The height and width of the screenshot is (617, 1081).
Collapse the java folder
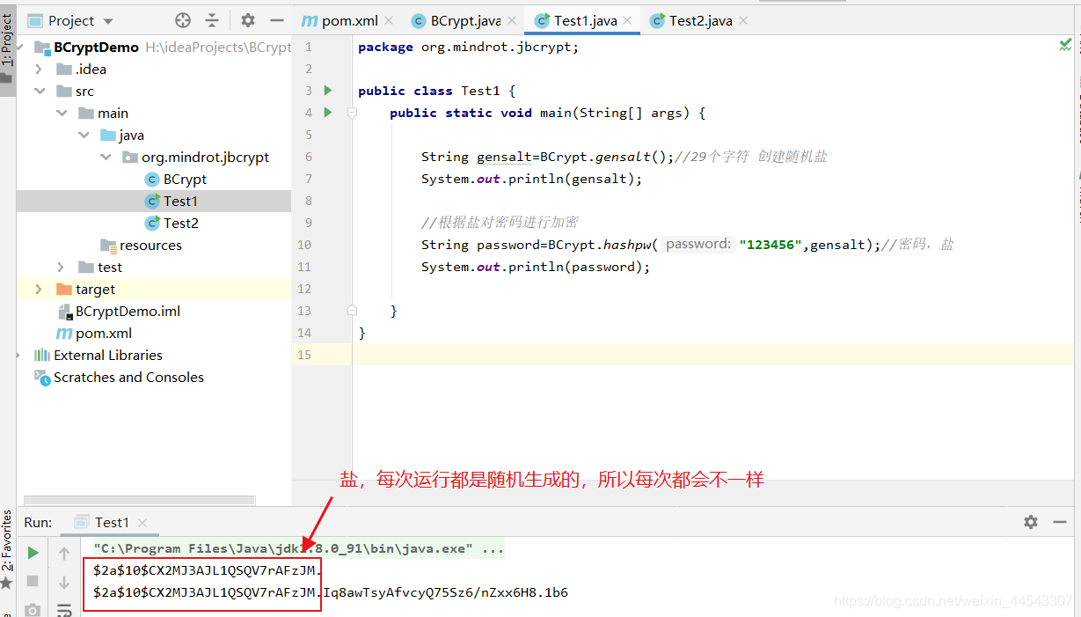pyautogui.click(x=83, y=135)
